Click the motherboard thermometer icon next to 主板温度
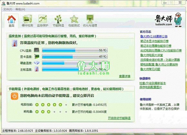187x135 pixels. coord(36,69)
